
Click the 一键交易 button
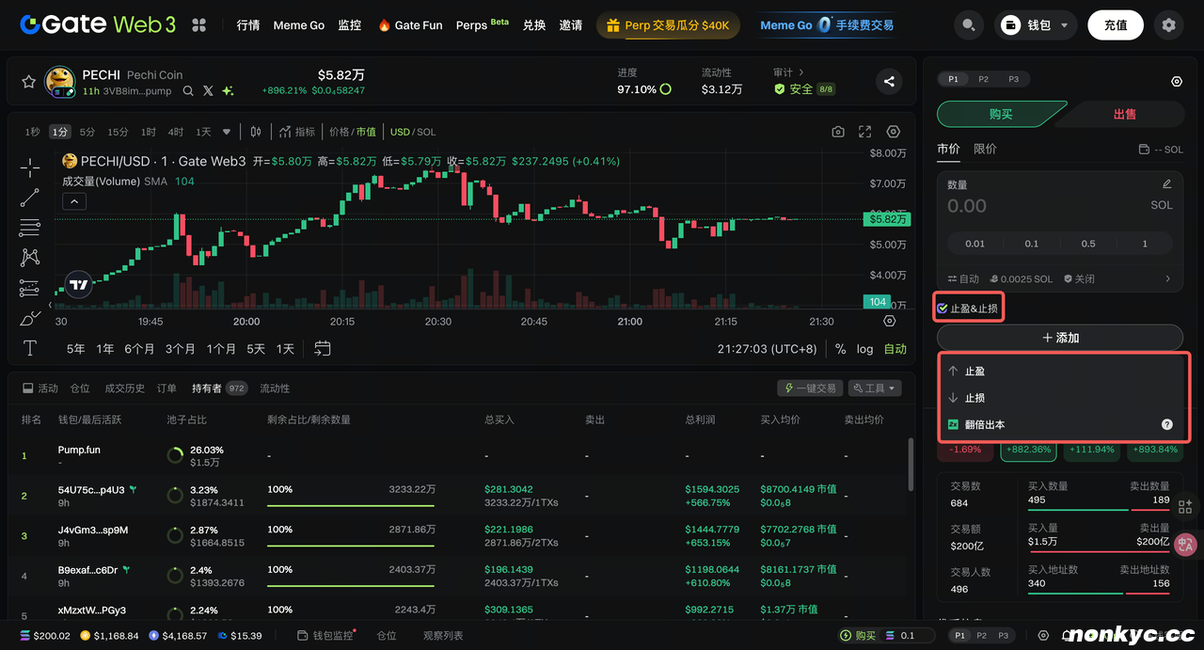[810, 388]
